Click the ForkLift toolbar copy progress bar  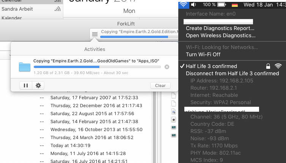pos(139,37)
